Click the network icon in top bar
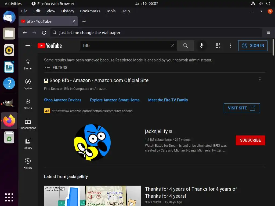275x206 pixels. [x=253, y=3]
